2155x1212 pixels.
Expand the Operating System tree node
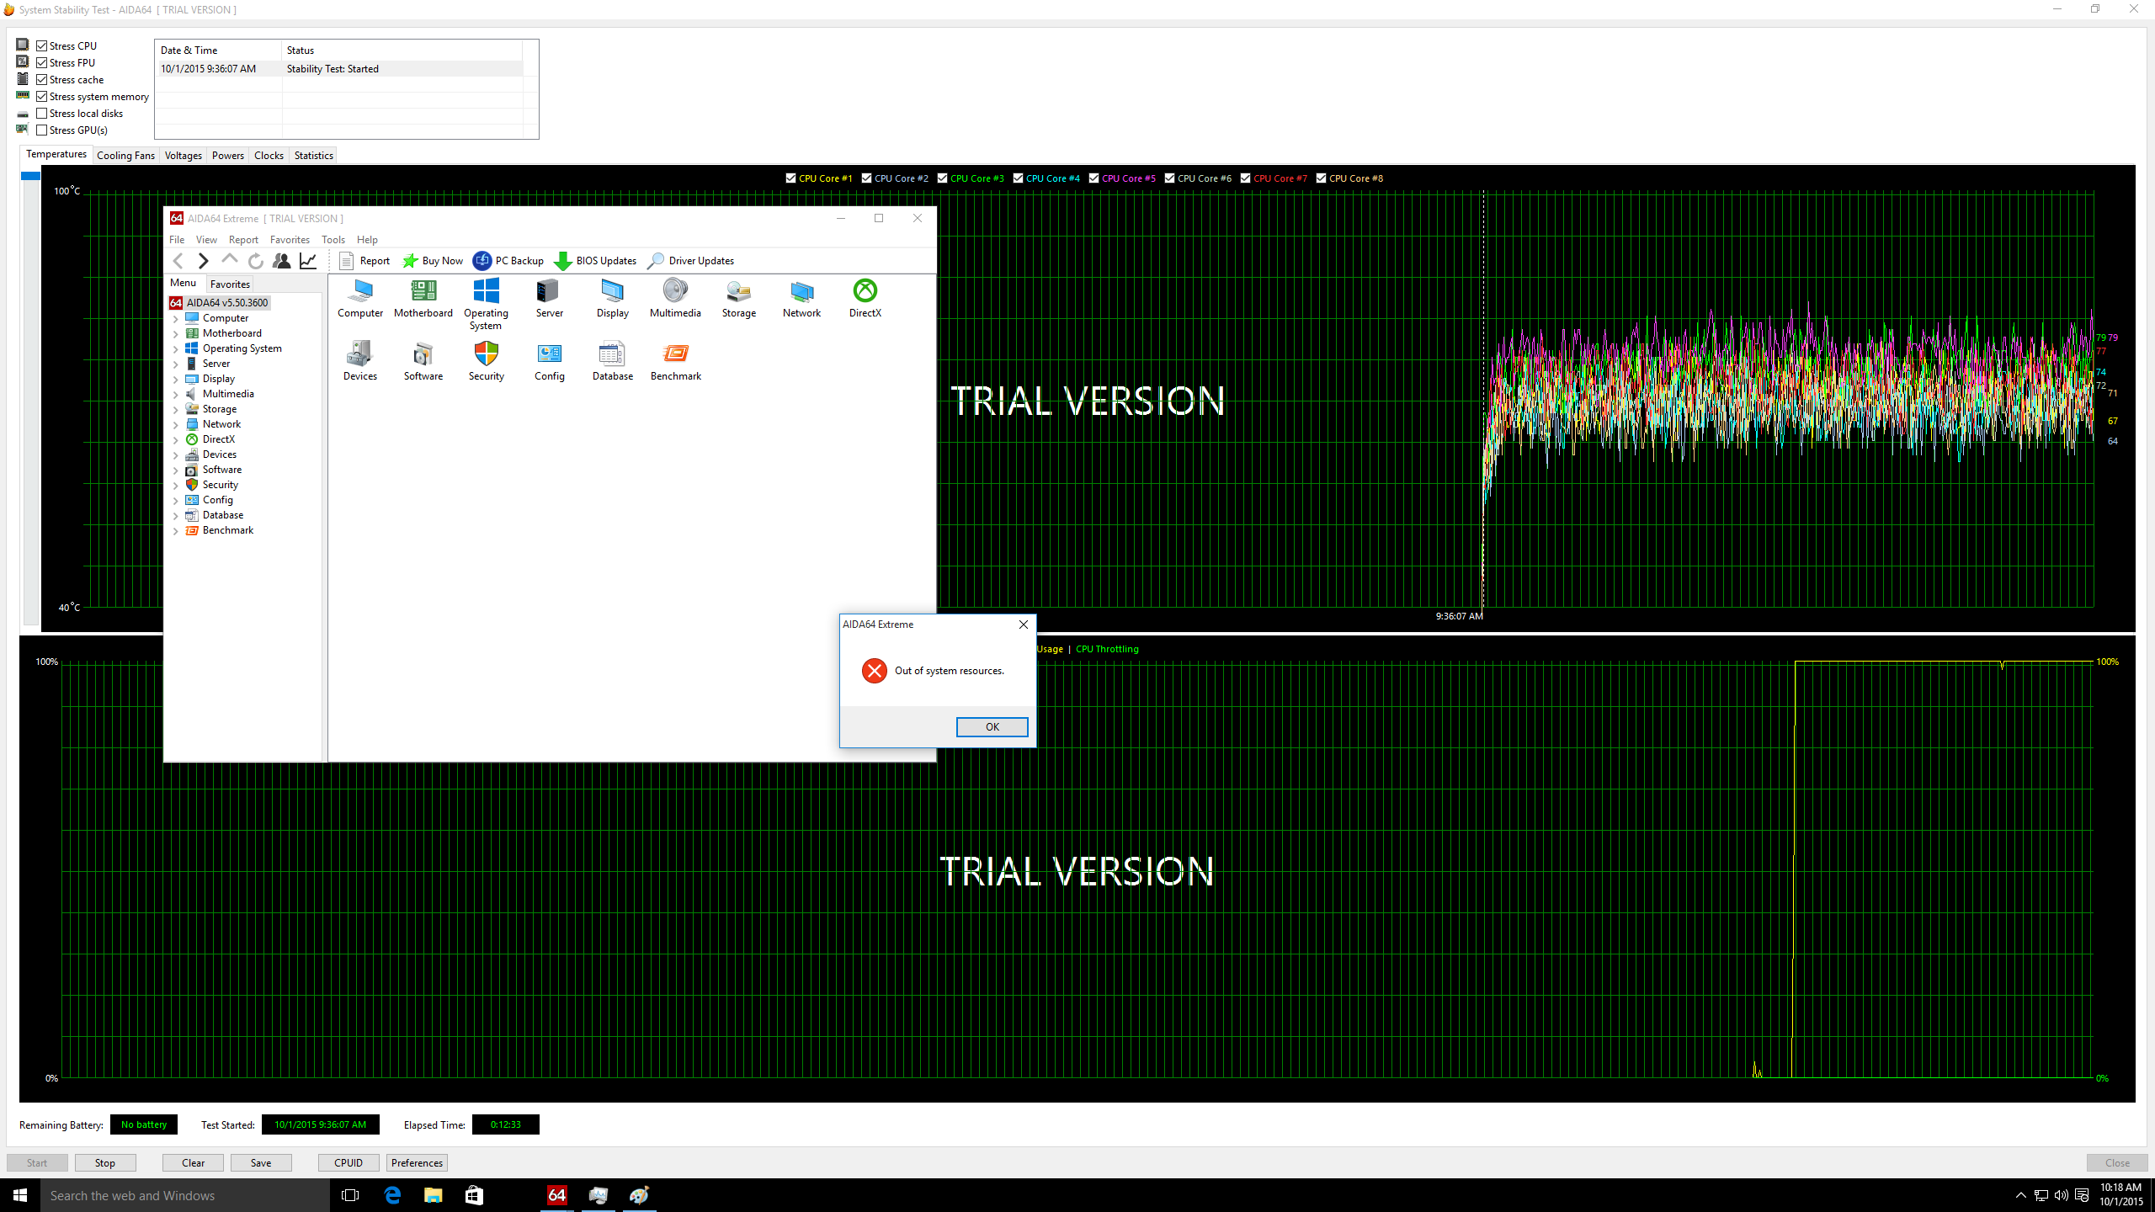click(x=176, y=349)
